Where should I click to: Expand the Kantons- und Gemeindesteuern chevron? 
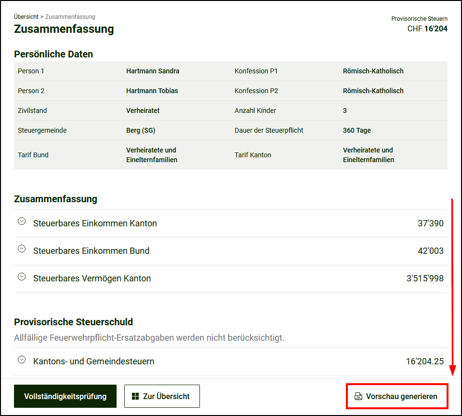[x=22, y=360]
